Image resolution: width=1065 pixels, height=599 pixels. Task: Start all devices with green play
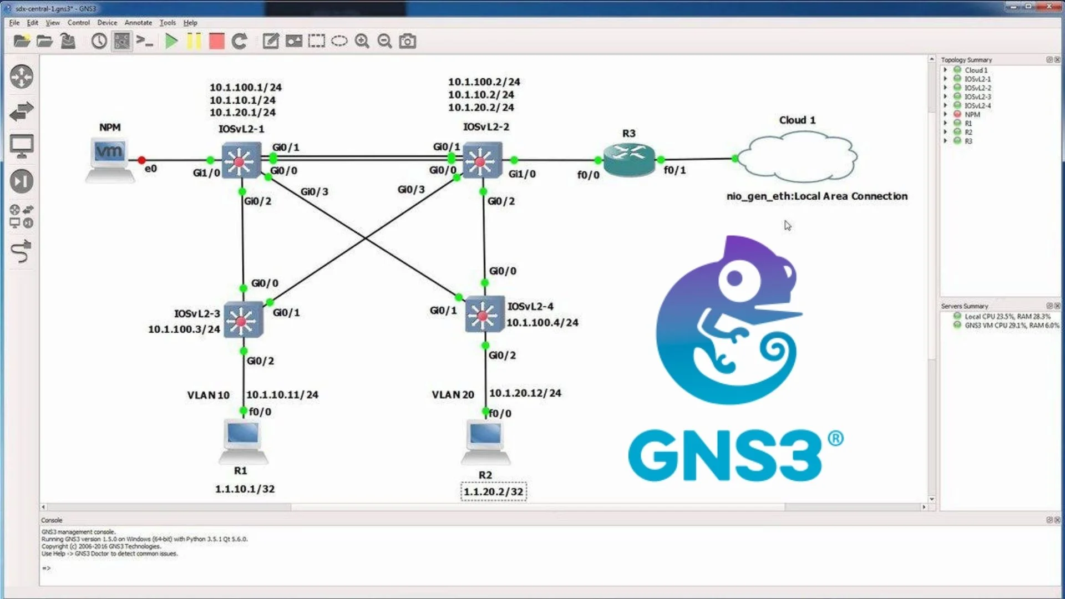click(171, 41)
